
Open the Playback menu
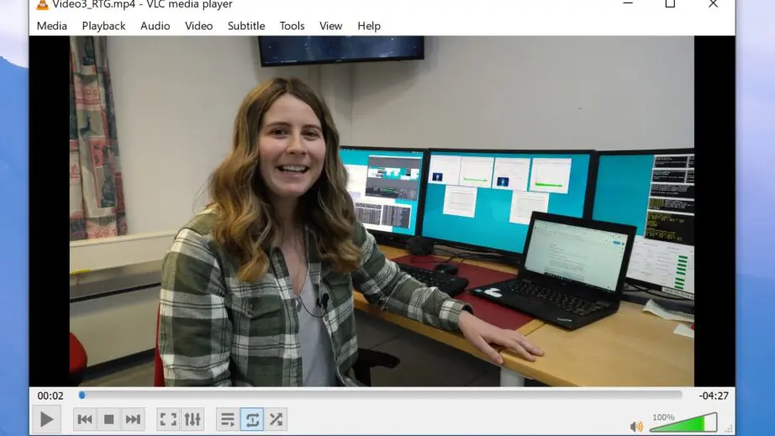click(103, 25)
